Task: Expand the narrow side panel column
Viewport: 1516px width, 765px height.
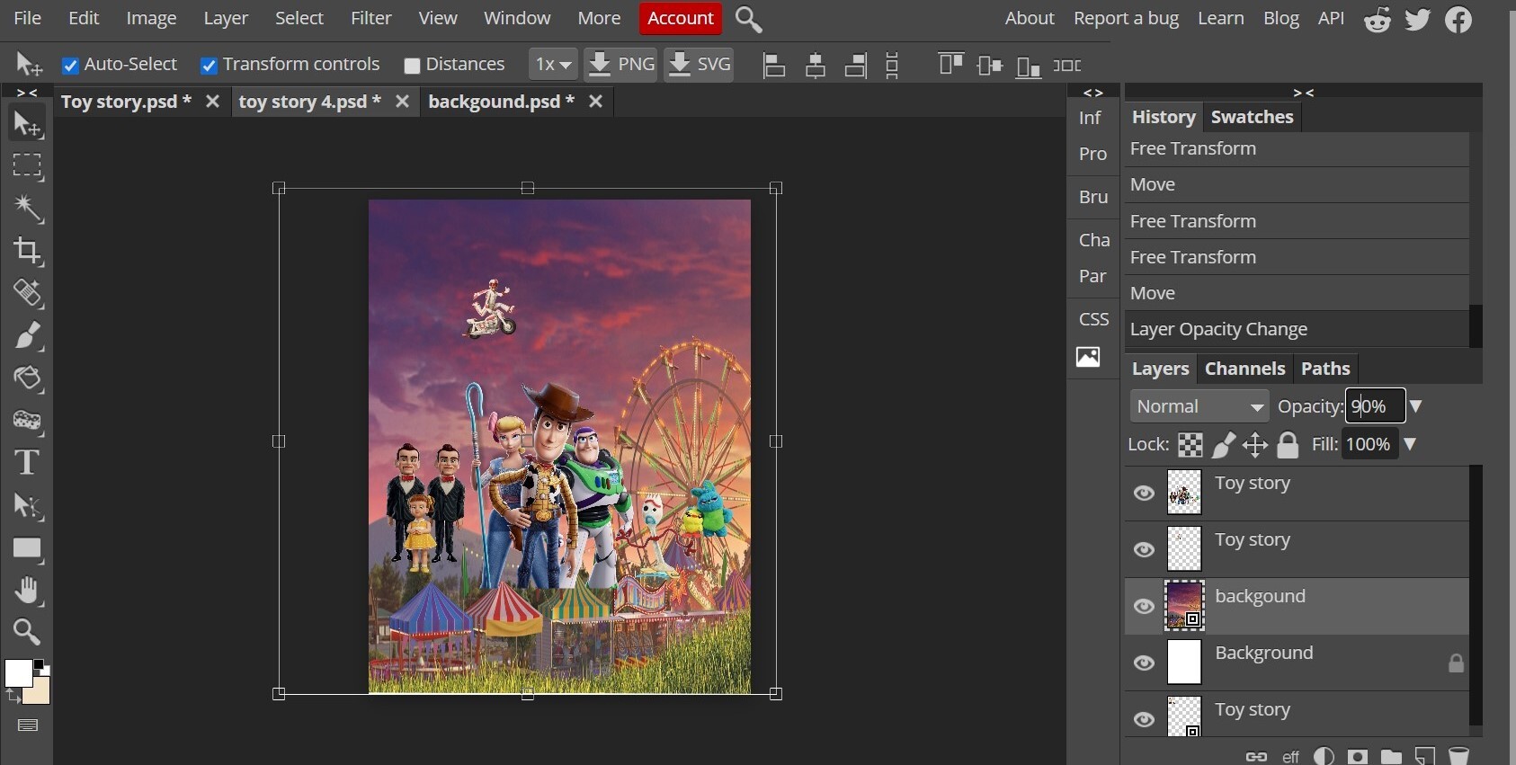Action: pos(1093,93)
